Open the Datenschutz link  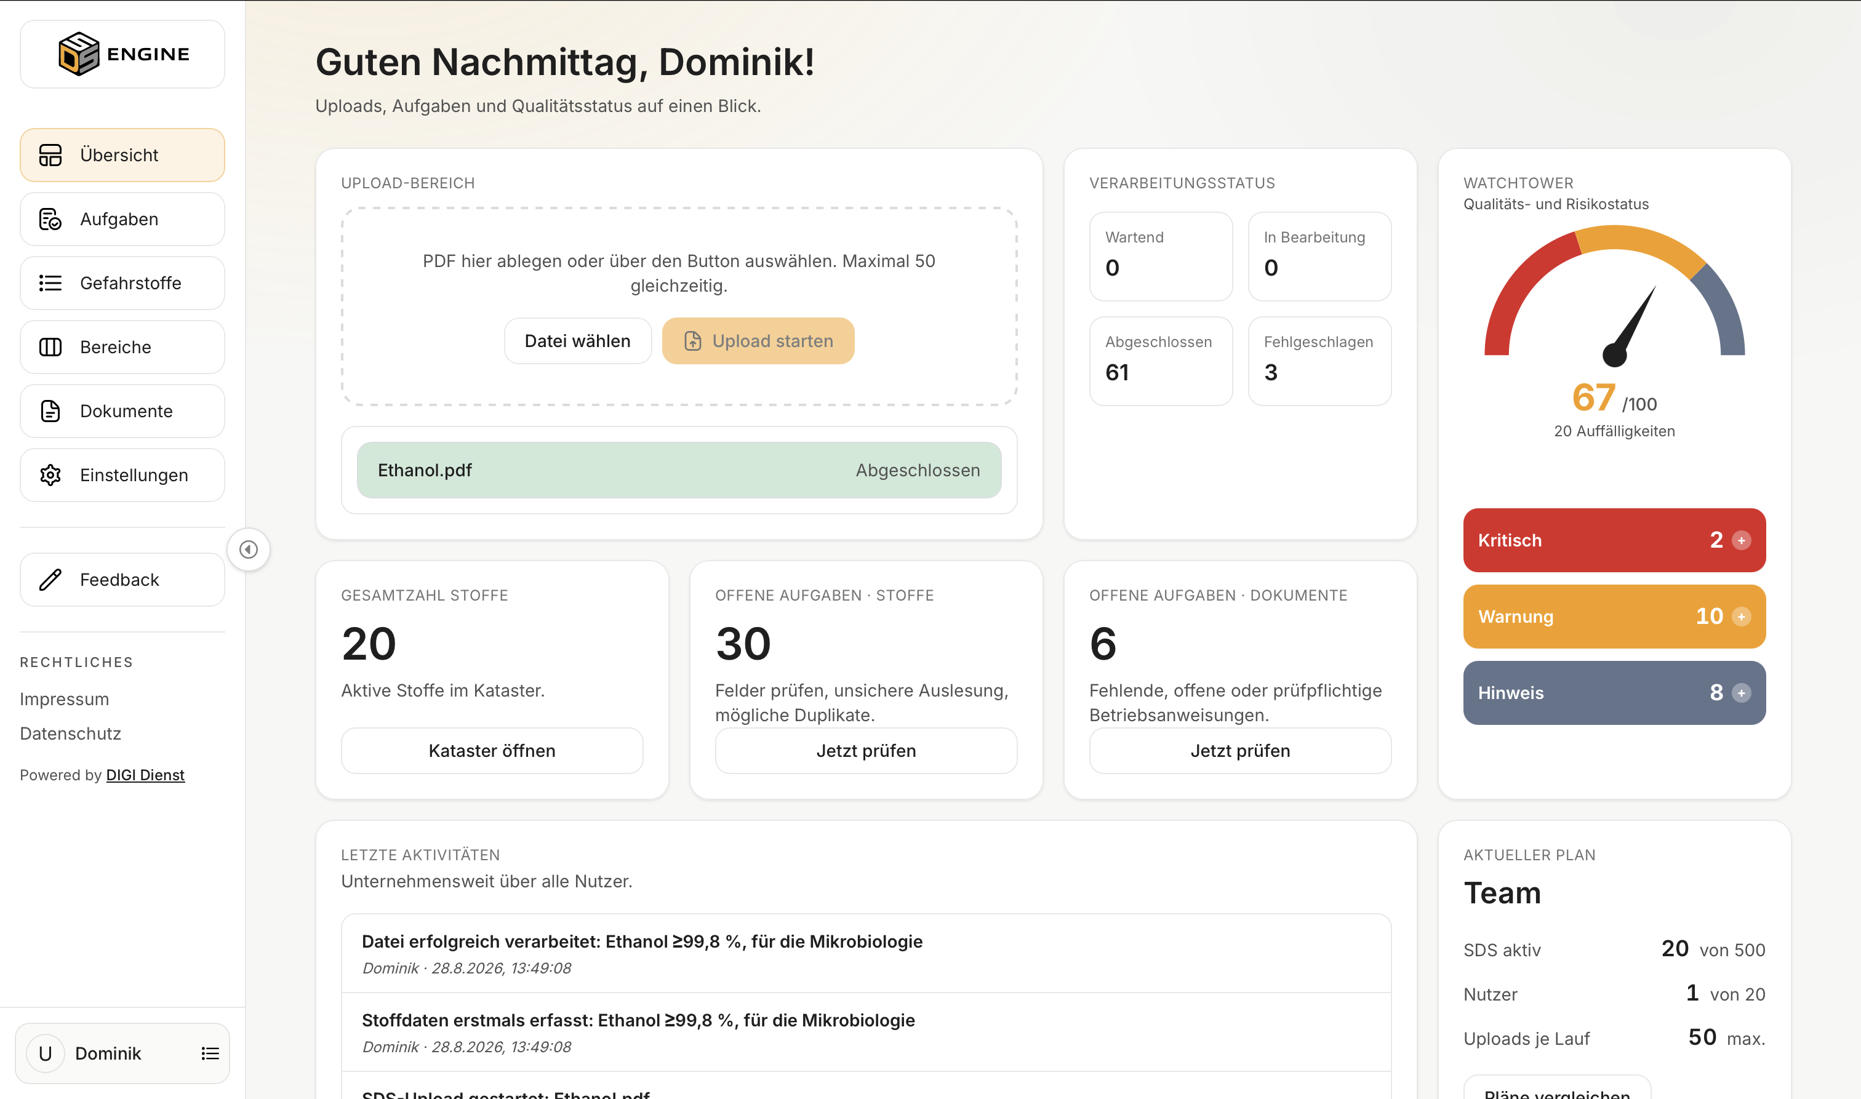click(x=70, y=734)
